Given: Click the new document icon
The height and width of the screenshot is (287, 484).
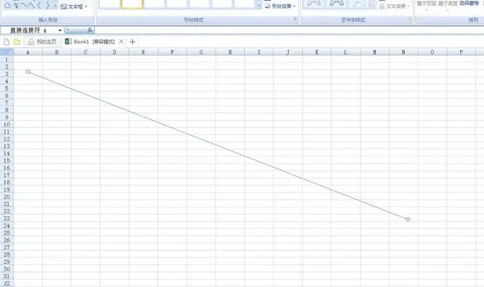Looking at the screenshot, I should coord(6,42).
